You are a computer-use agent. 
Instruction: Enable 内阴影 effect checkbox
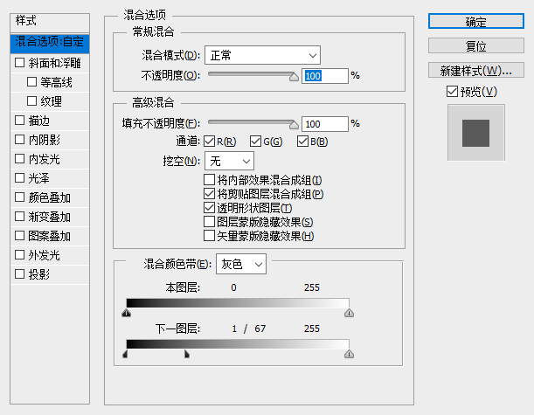[20, 139]
